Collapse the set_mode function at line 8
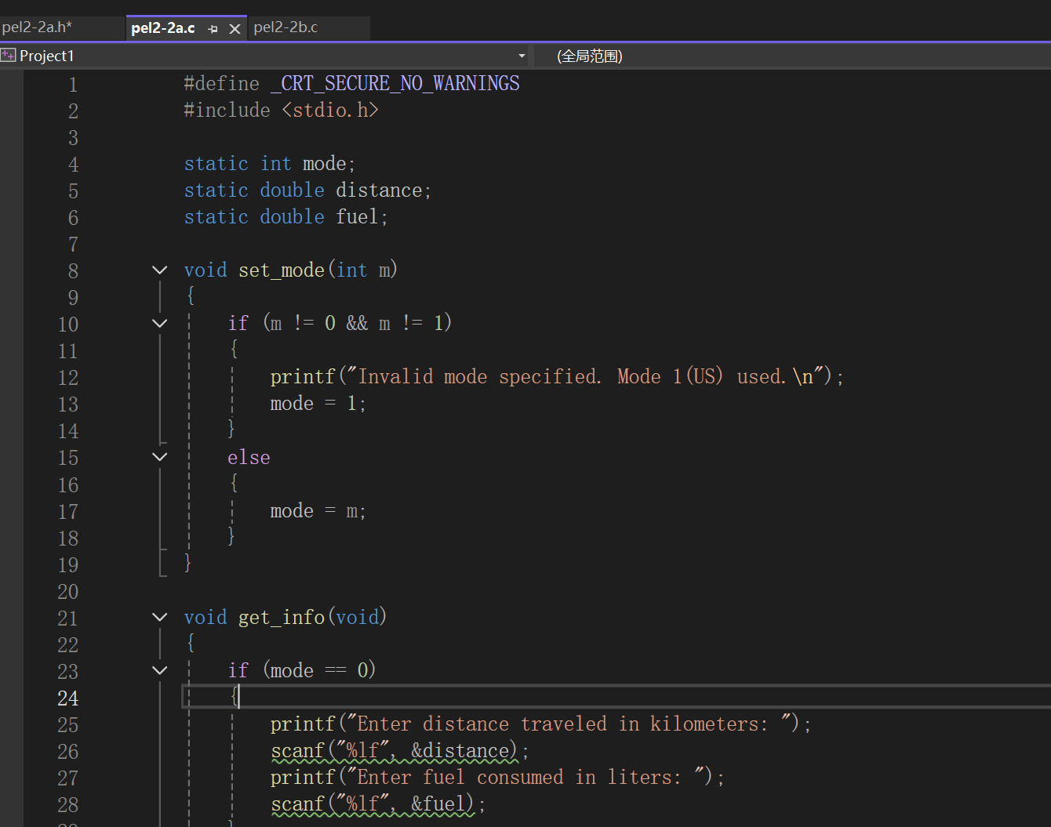 coord(160,270)
